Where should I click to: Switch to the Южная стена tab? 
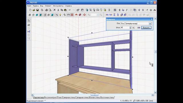(95, 97)
